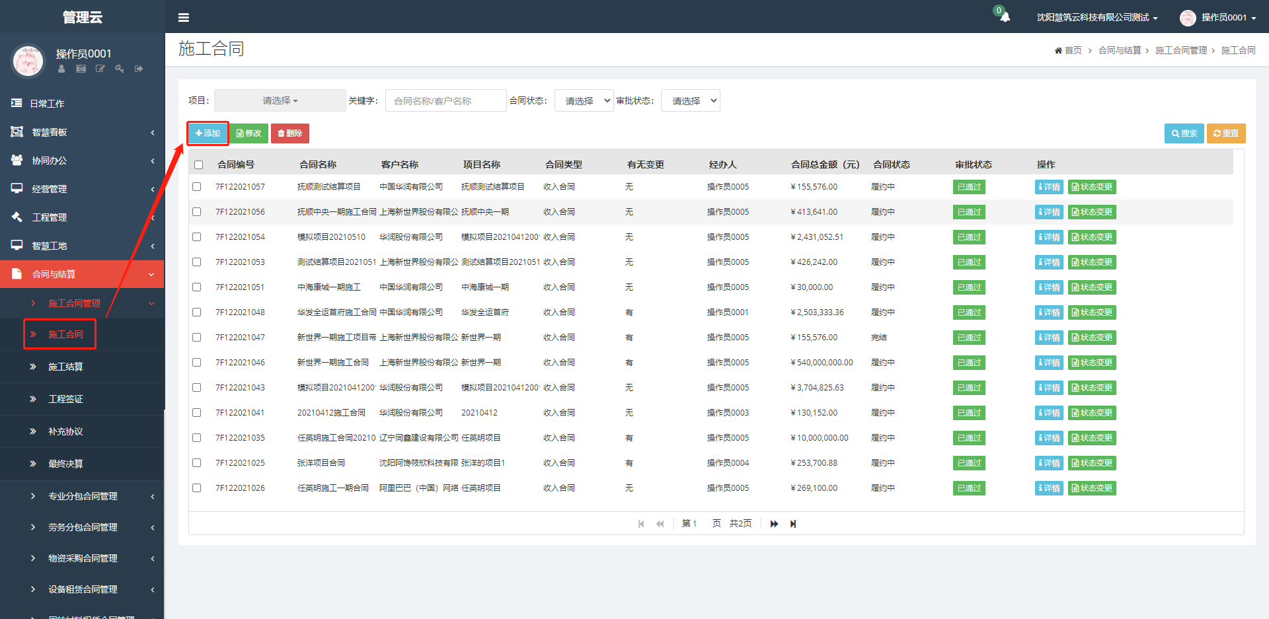The width and height of the screenshot is (1269, 619).
Task: Click the user profile icon under 操作员0001
Action: pyautogui.click(x=61, y=69)
